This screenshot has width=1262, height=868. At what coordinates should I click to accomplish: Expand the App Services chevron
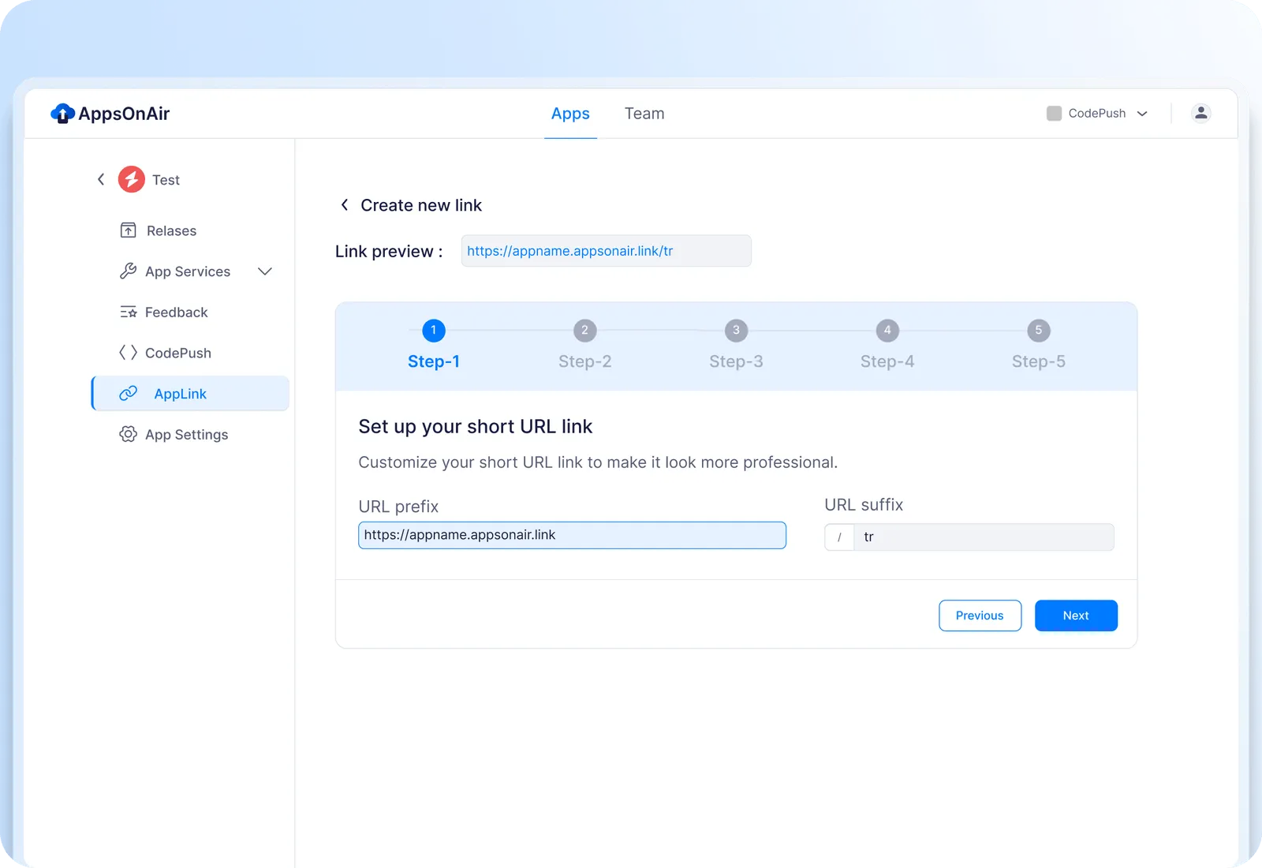265,271
